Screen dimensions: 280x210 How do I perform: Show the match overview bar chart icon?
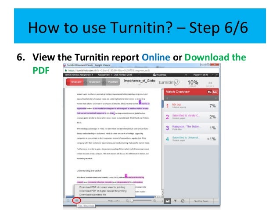coord(168,201)
